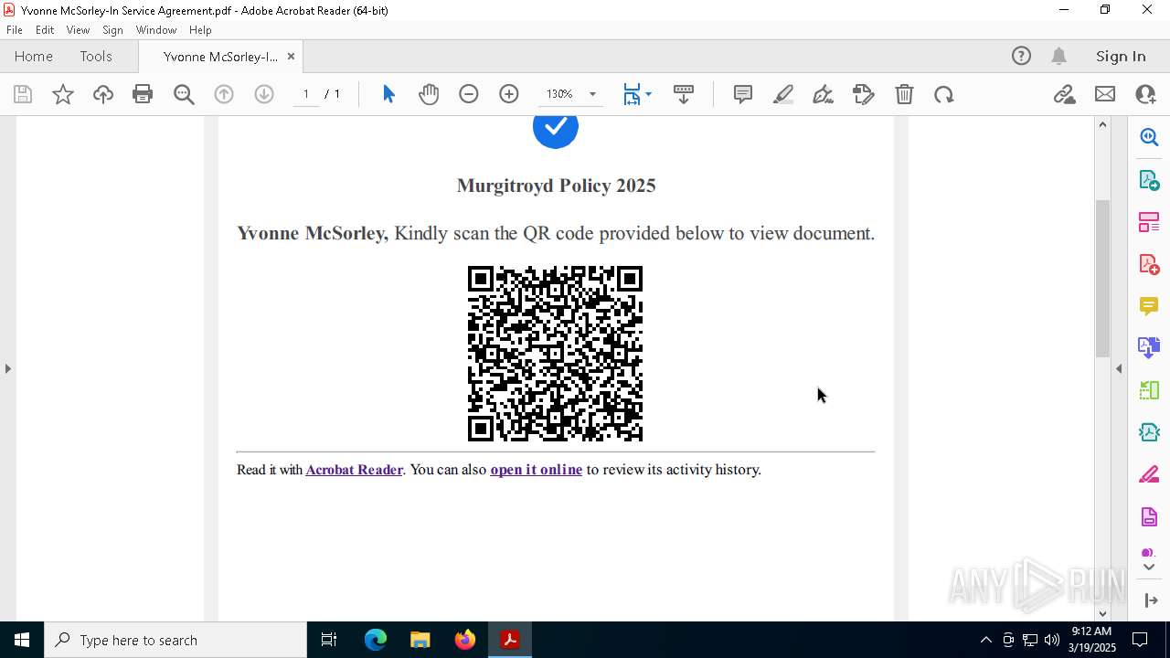Go to next page arrow
This screenshot has height=658, width=1170.
click(x=264, y=94)
